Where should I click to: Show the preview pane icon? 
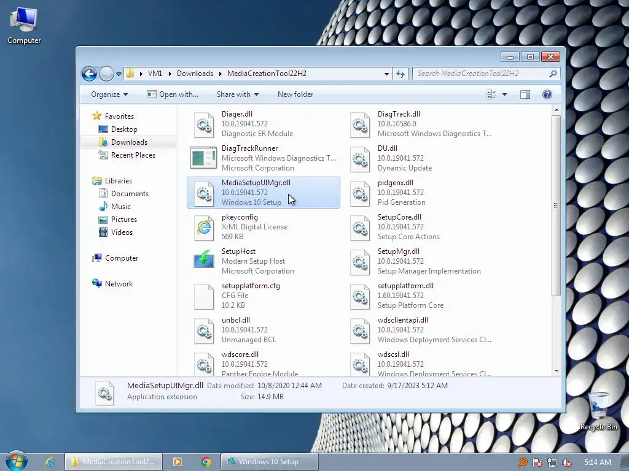(525, 94)
